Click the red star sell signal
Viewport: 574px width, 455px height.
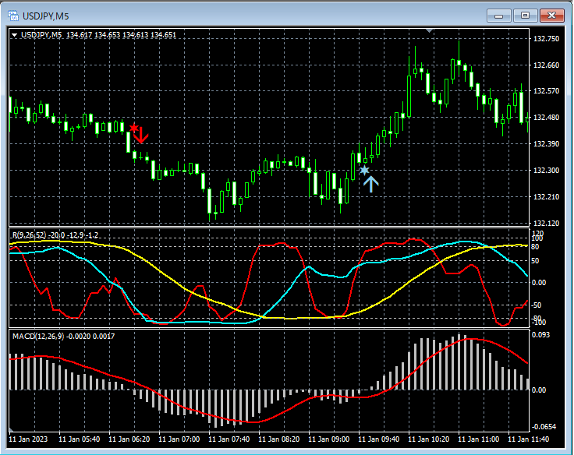pyautogui.click(x=134, y=128)
